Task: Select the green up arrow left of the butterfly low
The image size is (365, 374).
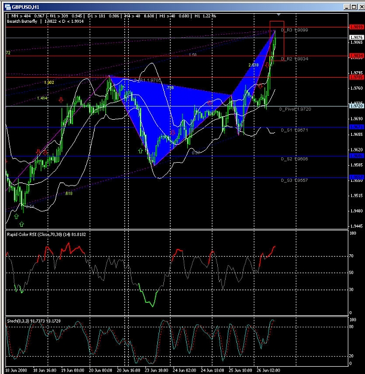Action: pyautogui.click(x=141, y=151)
